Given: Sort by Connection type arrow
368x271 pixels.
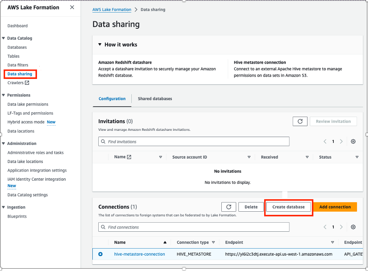Looking at the screenshot, I should pos(213,242).
